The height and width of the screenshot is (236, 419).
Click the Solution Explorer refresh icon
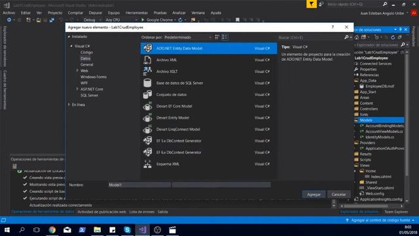[393, 37]
